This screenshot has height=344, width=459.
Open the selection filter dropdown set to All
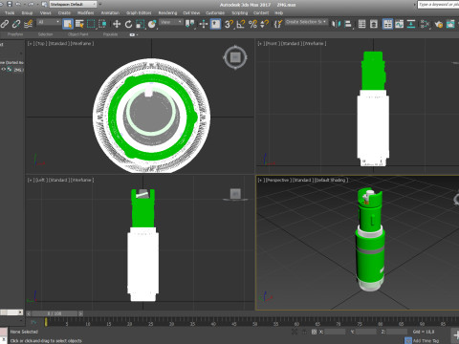click(x=49, y=22)
